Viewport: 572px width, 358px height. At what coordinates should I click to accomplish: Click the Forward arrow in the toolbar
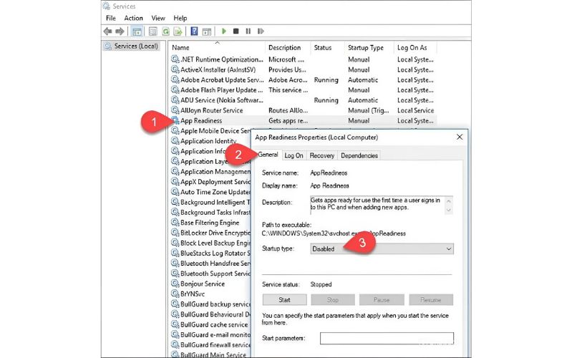pos(120,32)
